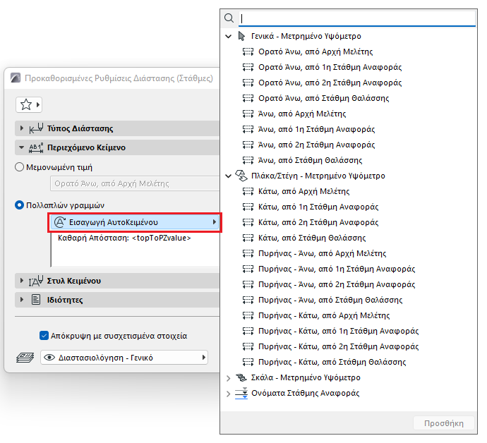487x443 pixels.
Task: Click the stair icon next to Σκάλα
Action: pos(241,377)
